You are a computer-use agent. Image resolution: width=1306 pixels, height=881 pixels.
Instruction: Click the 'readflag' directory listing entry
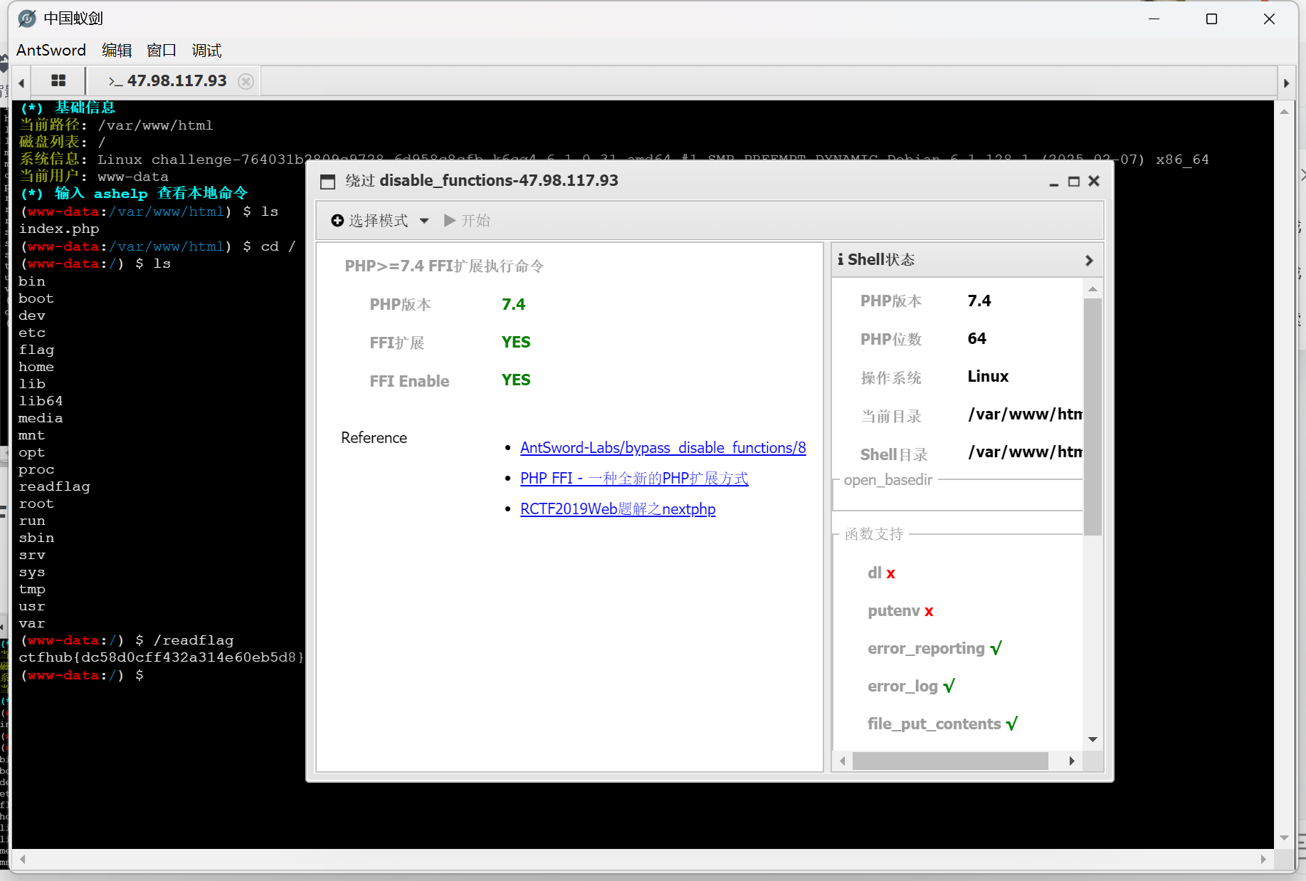click(x=54, y=486)
